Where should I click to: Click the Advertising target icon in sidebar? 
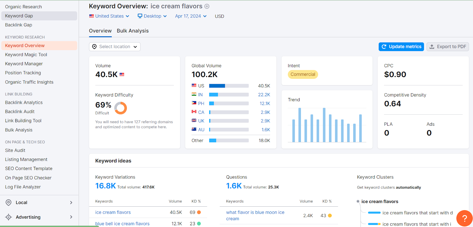9,217
